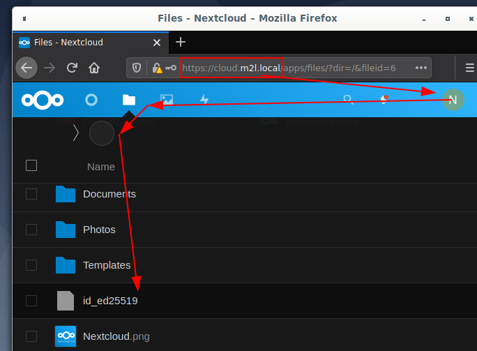Check the Photos row checkbox

tap(31, 230)
